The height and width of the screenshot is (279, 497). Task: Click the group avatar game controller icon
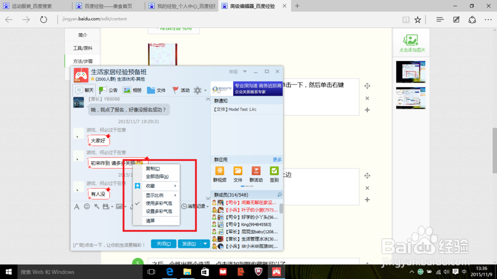click(x=81, y=75)
